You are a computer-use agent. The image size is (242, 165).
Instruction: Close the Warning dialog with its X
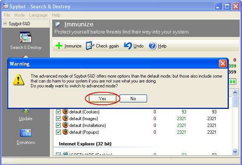[223, 64]
